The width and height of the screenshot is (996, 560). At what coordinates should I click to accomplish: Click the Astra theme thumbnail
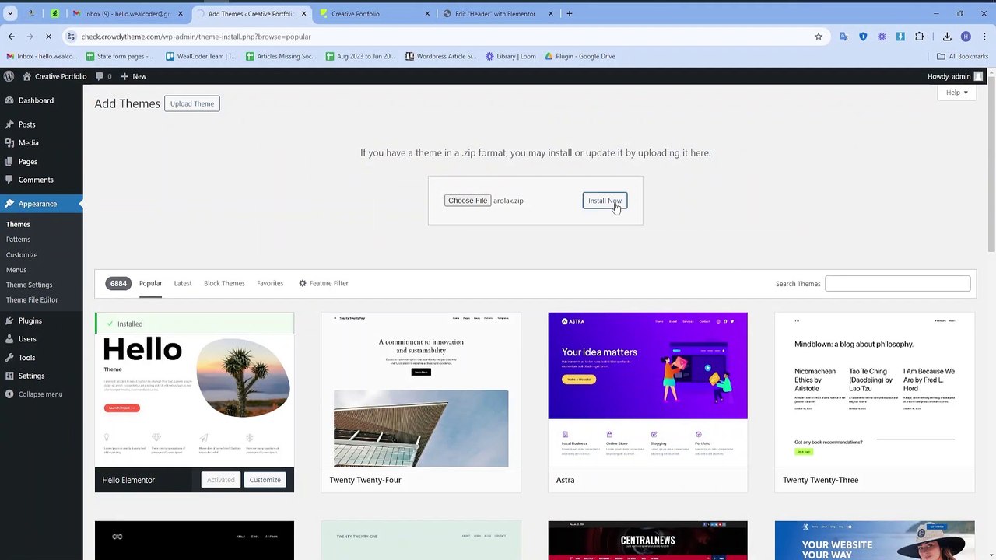647,390
